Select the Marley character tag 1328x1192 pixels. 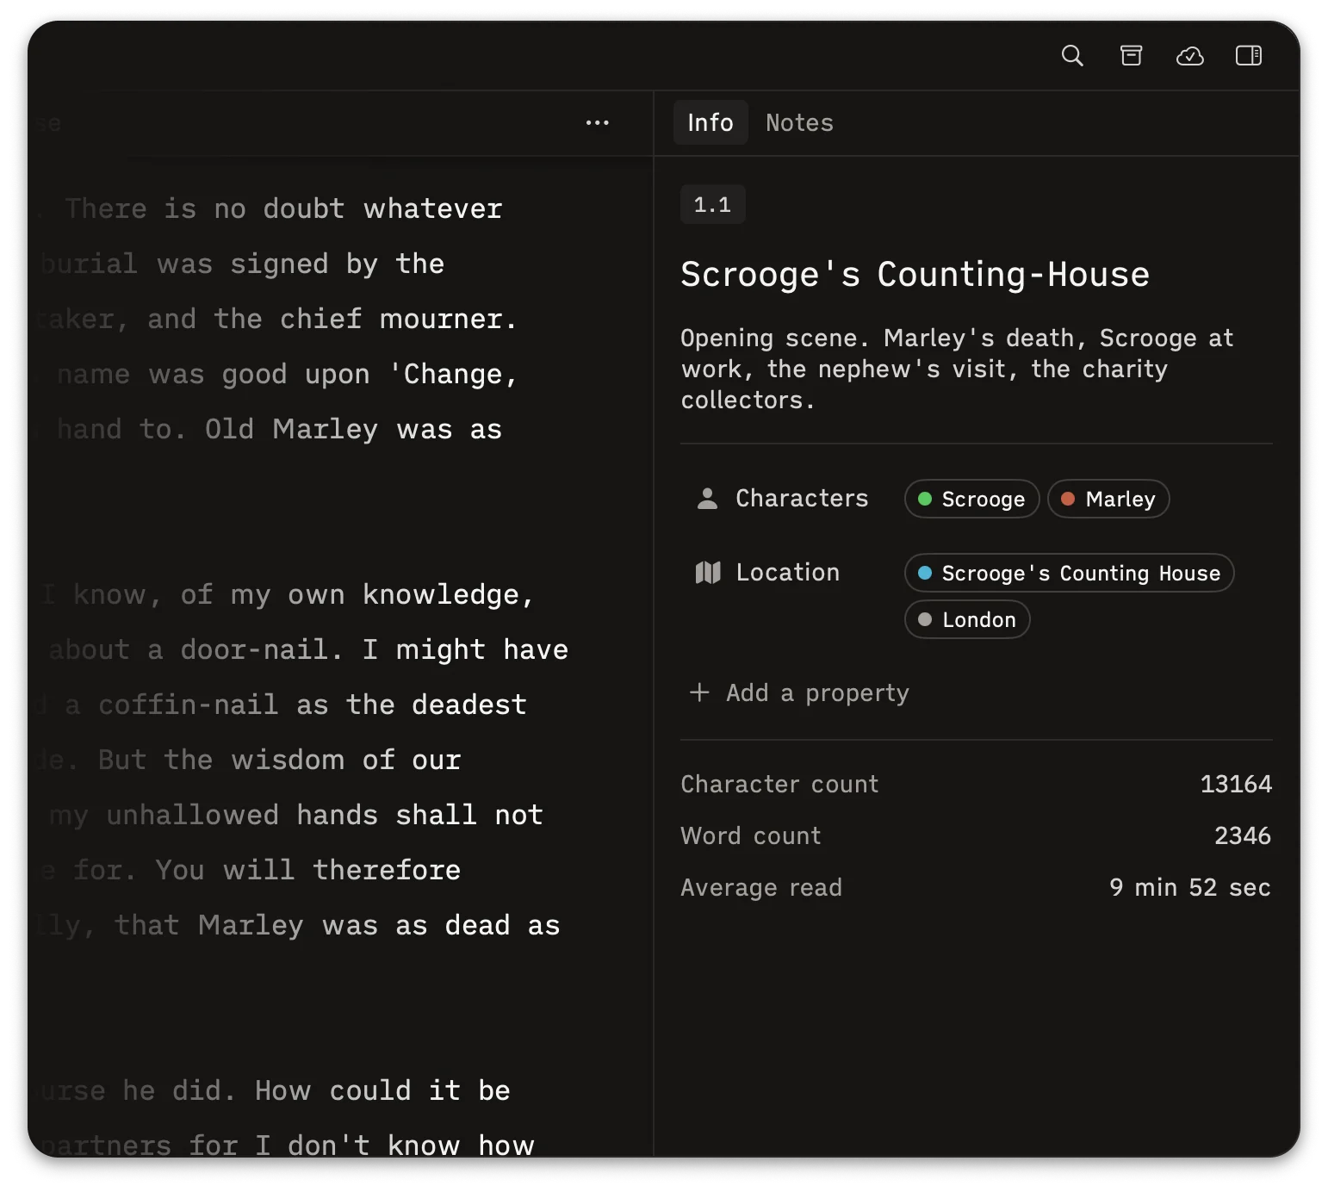click(1108, 500)
